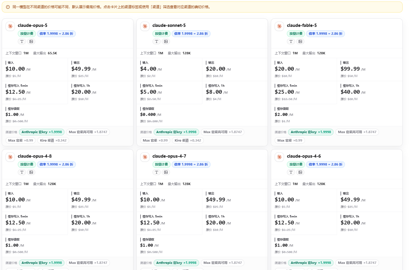
Task: Click the image modality icon on claude-fable-5
Action: (x=300, y=41)
